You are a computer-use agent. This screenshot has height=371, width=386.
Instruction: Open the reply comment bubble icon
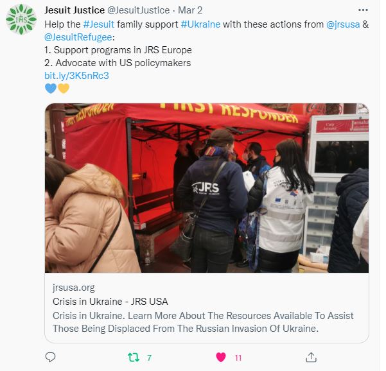[x=51, y=357]
